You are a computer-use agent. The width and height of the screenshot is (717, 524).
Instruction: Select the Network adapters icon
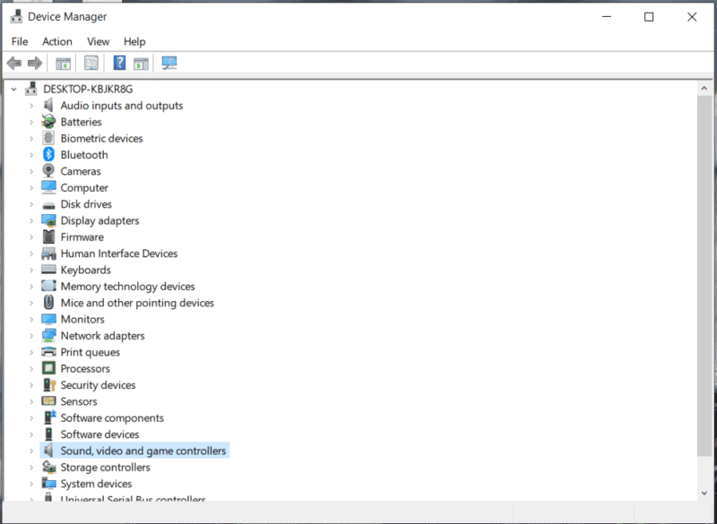pyautogui.click(x=49, y=335)
